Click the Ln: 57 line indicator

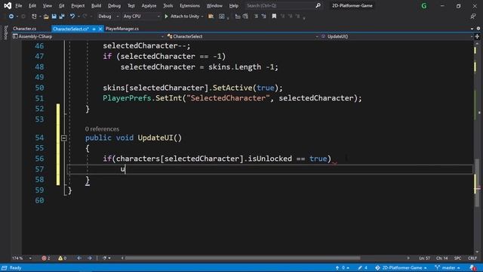424,258
